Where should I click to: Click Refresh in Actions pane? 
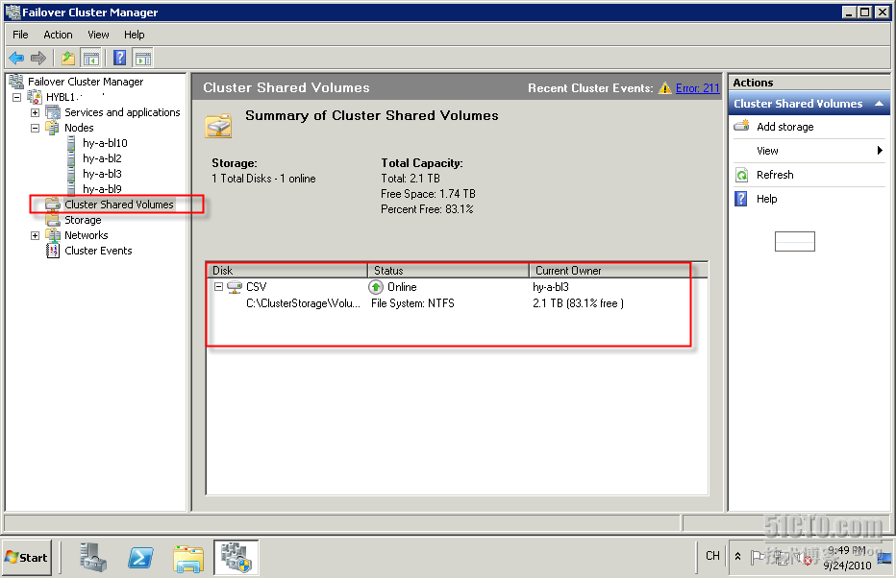(x=775, y=175)
